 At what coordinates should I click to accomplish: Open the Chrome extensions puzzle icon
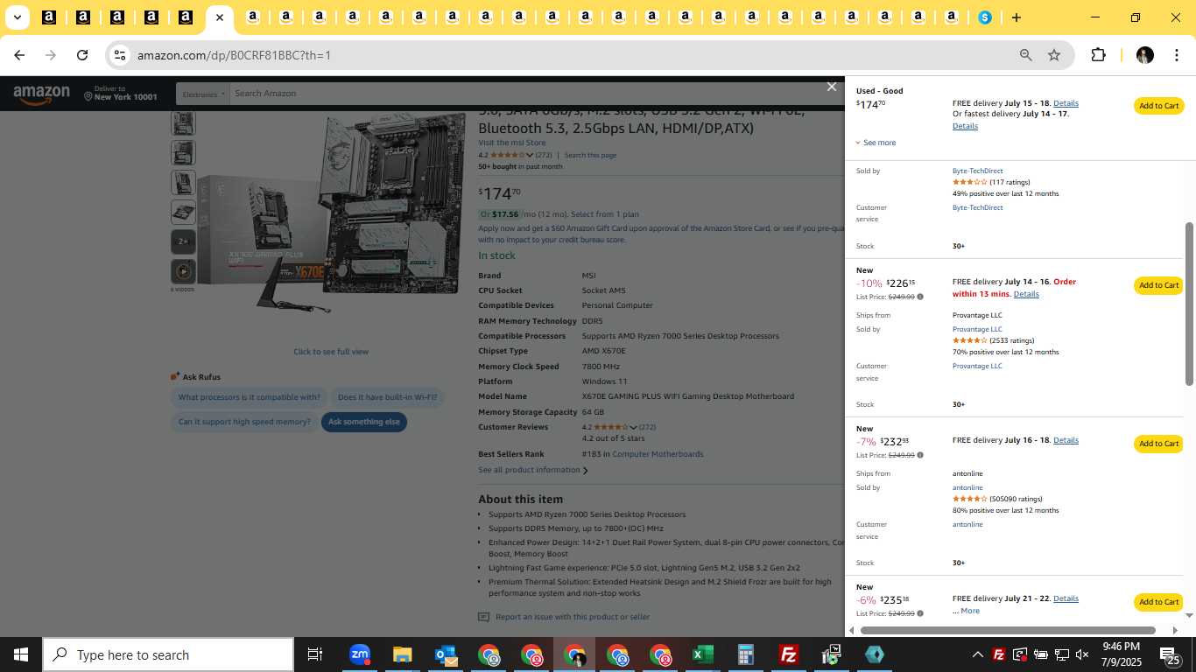(1098, 55)
